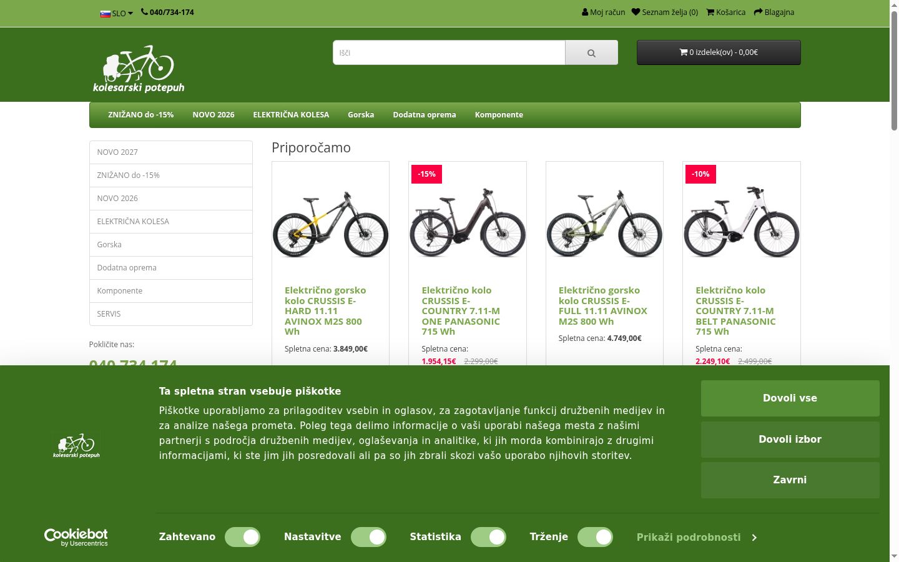
Task: Open the CRUSSIS E-HARD 11.11 product title
Action: (325, 311)
